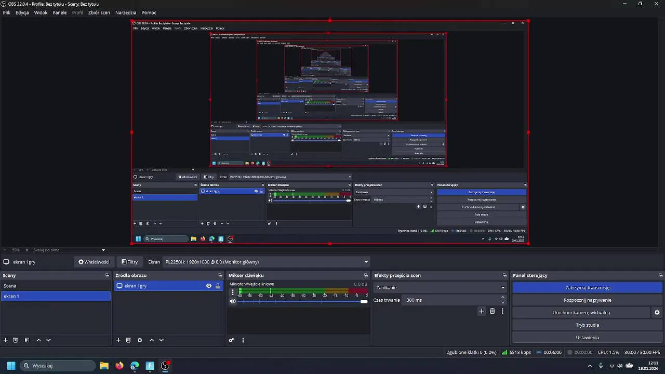Show hidden tray icons chevron
The height and width of the screenshot is (374, 665).
click(x=590, y=366)
